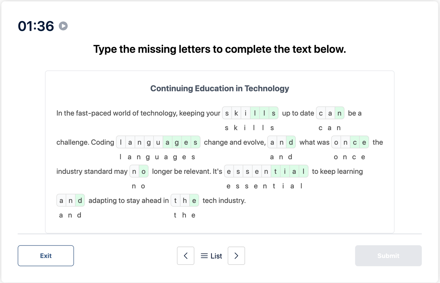Select the 'n' cell in the word 'can'
The height and width of the screenshot is (283, 440).
[x=340, y=113]
